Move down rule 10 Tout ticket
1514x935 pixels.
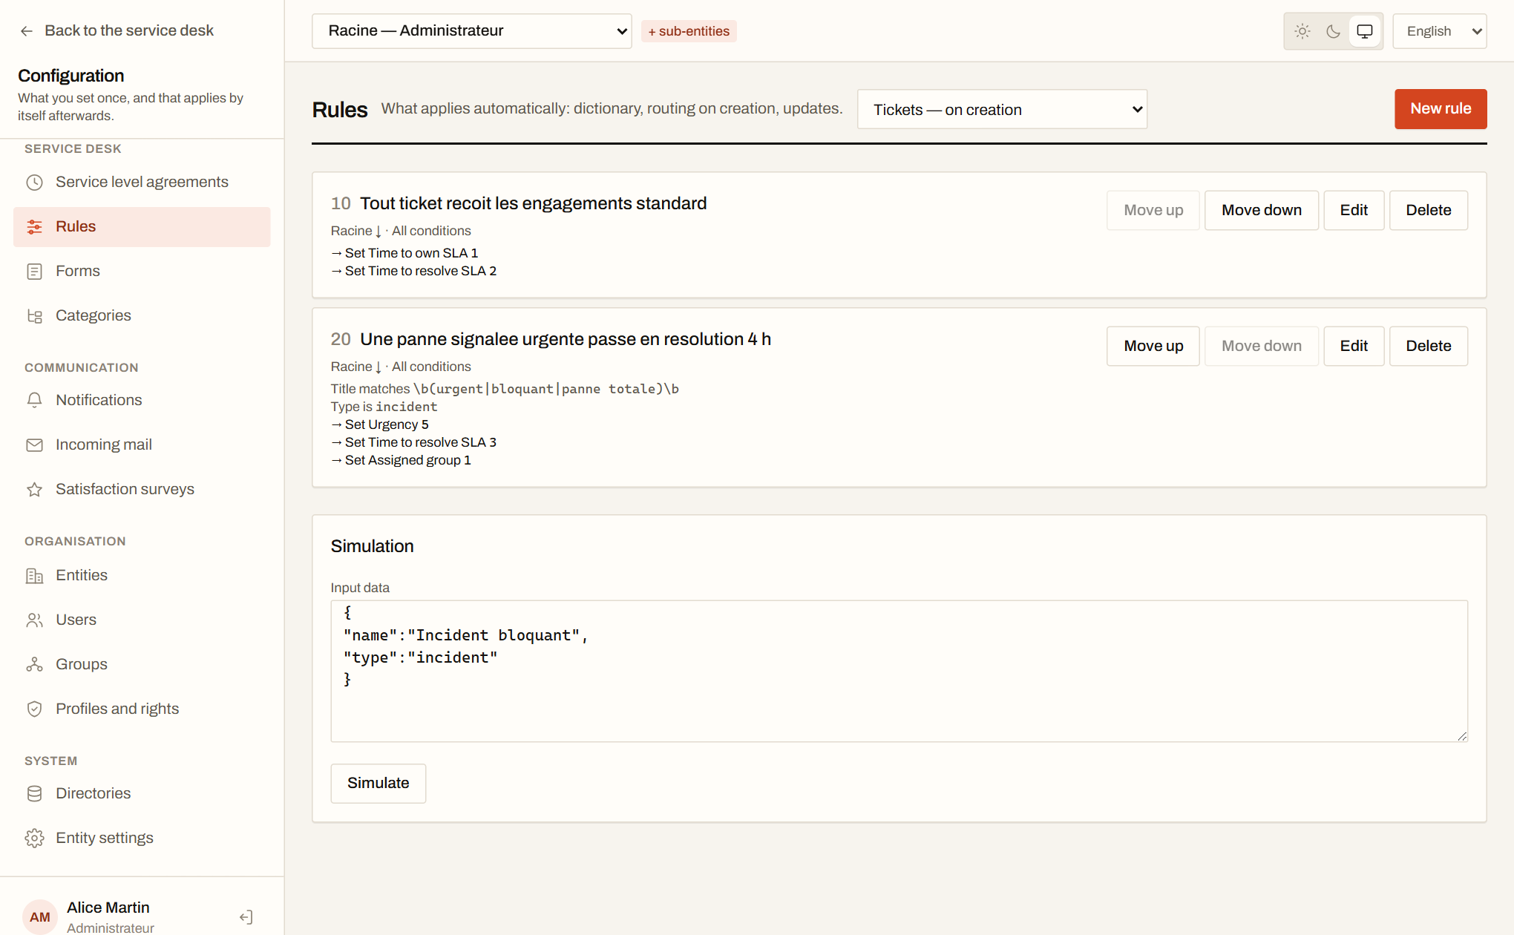point(1262,211)
